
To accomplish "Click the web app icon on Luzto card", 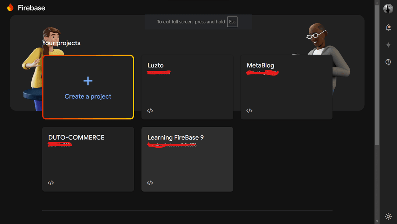I will 150,111.
